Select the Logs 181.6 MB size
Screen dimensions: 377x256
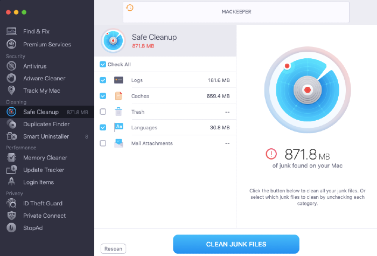(219, 80)
